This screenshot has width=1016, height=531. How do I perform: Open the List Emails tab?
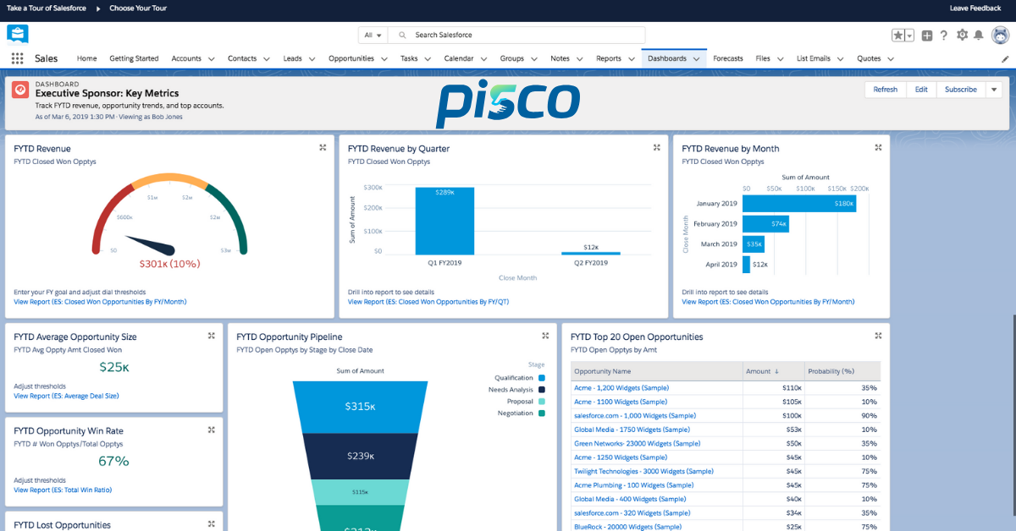814,59
